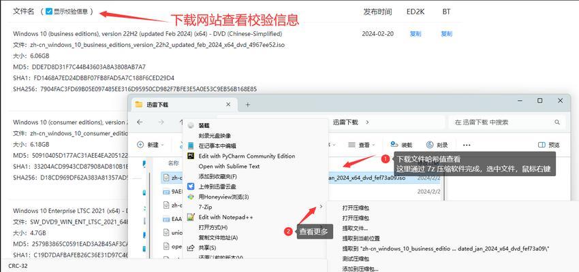Select the Windows 10 business editions title
This screenshot has width=579, height=272.
click(x=148, y=34)
